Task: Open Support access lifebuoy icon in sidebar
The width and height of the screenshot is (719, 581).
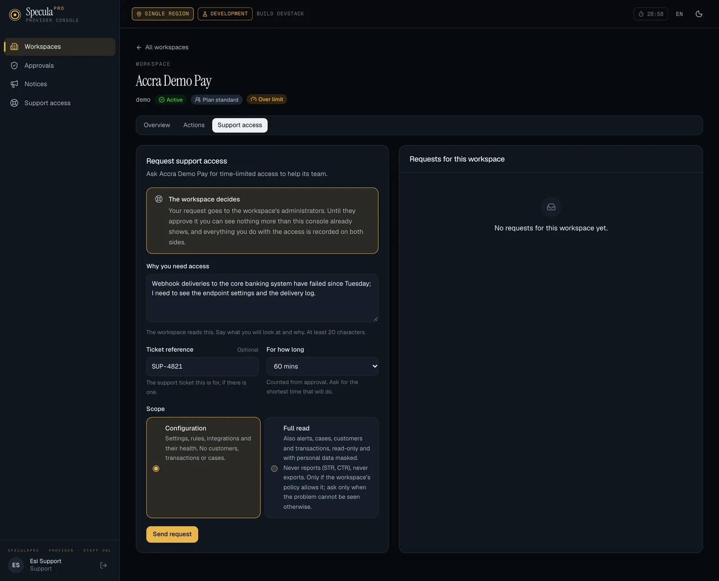Action: point(14,103)
